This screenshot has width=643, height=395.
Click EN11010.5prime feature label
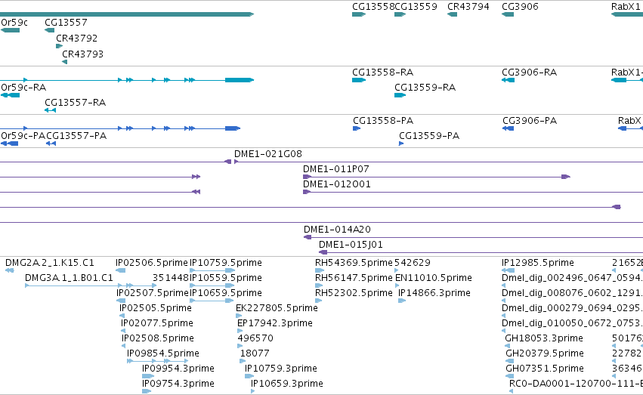pyautogui.click(x=434, y=278)
